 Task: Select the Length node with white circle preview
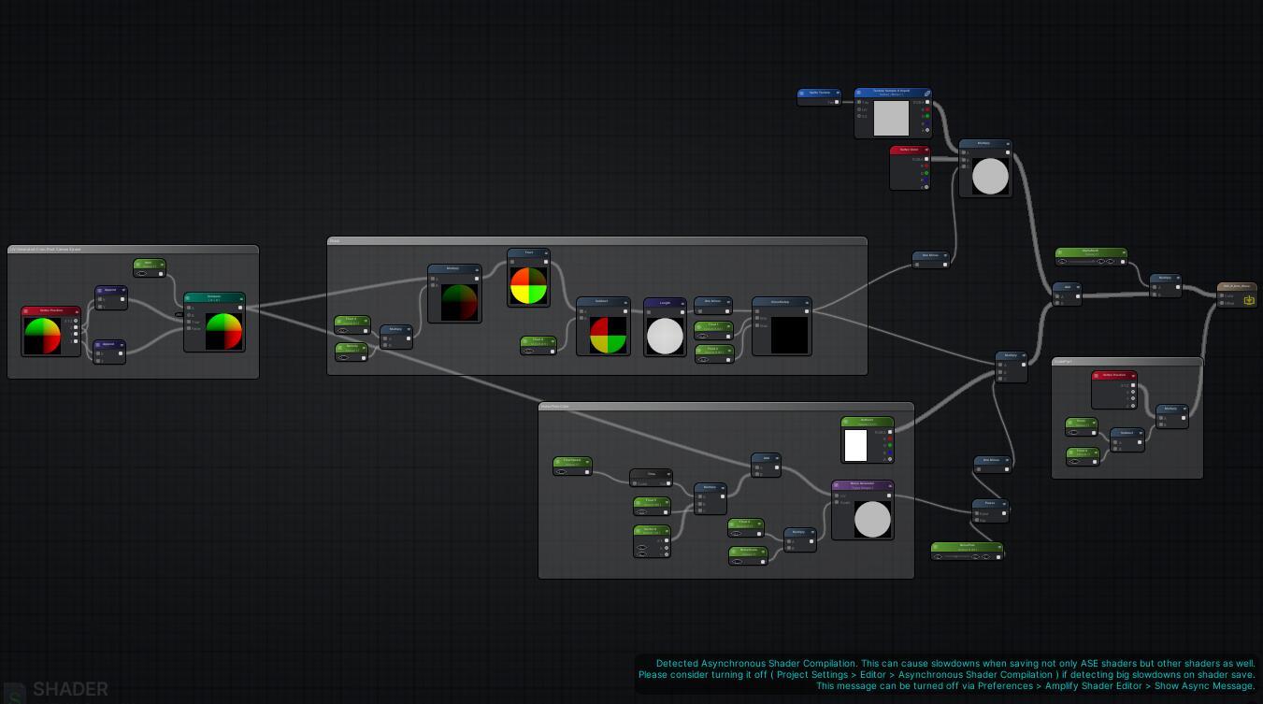click(x=665, y=327)
